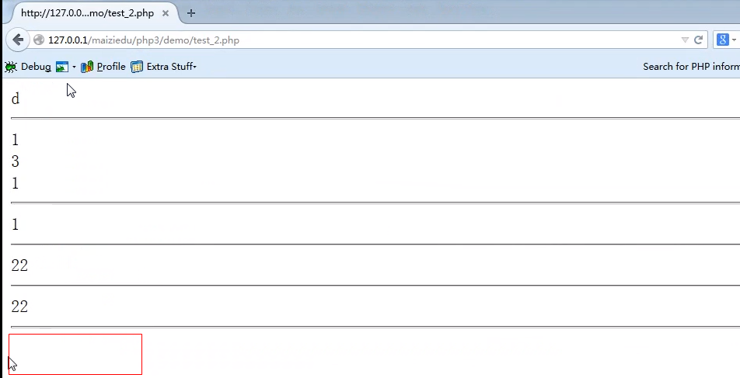Viewport: 740px width, 378px height.
Task: Close the test_2.php tab
Action: tap(166, 13)
